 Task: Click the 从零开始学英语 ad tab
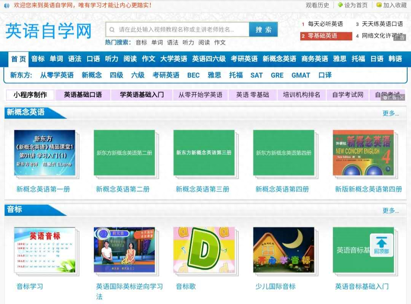click(200, 95)
